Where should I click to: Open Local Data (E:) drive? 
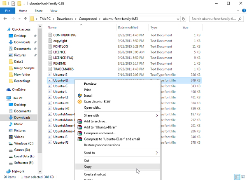point(21,156)
